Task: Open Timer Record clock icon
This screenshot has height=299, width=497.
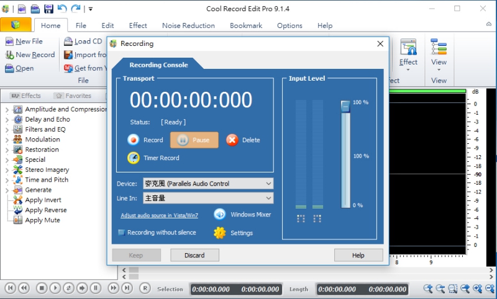Action: click(133, 158)
